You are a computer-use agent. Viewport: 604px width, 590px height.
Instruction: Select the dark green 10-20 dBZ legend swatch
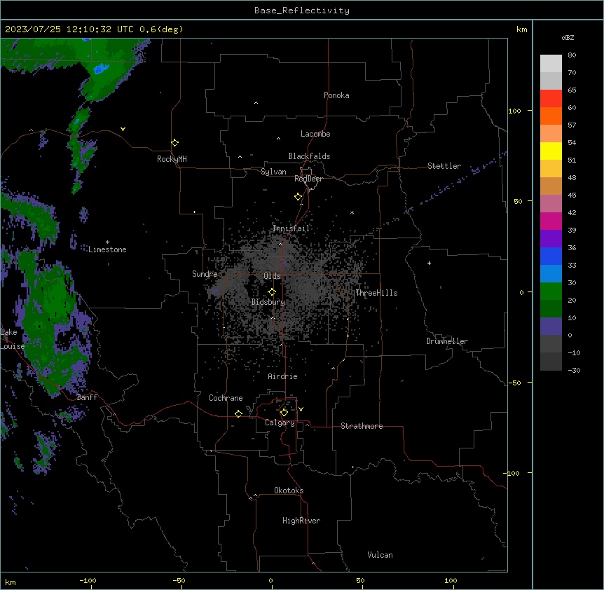[x=551, y=308]
